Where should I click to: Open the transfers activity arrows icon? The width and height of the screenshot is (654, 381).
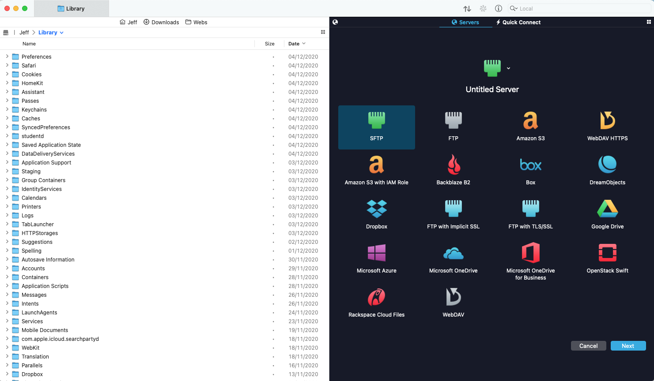coord(467,8)
